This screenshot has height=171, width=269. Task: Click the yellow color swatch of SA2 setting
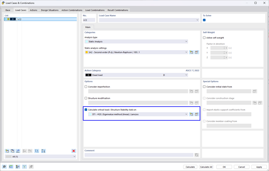point(87,52)
